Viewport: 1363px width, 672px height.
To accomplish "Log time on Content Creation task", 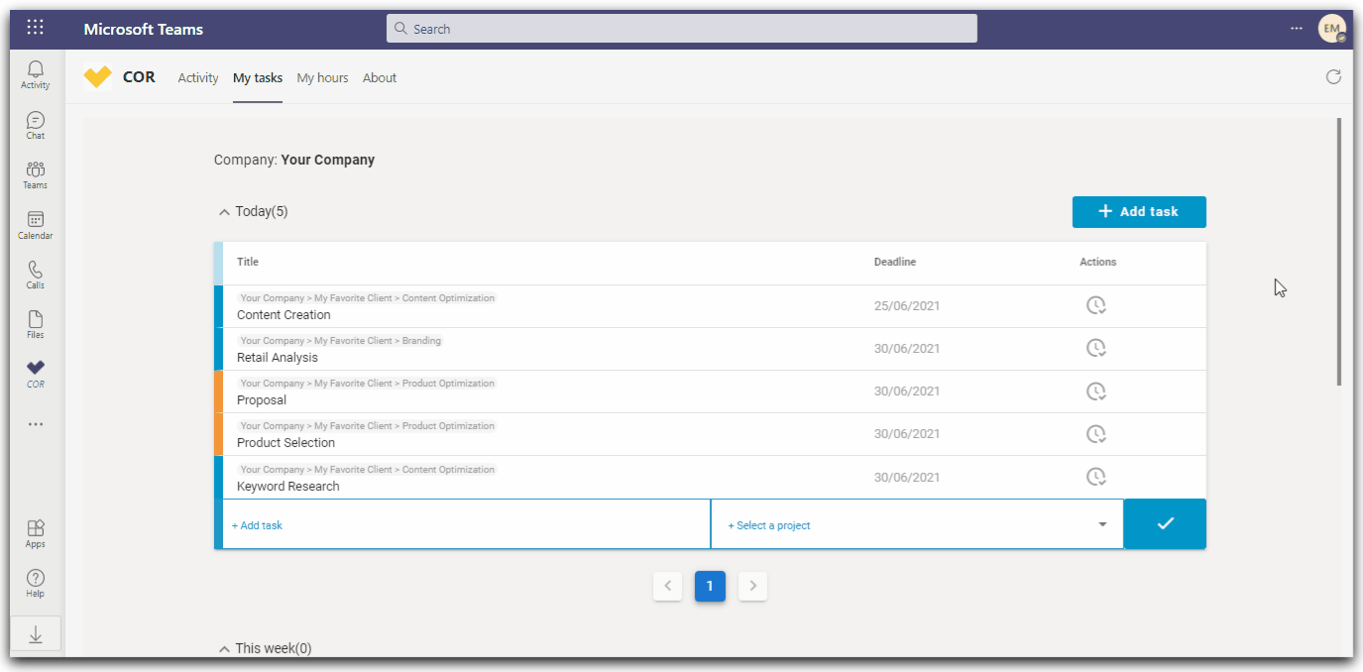I will pos(1095,305).
